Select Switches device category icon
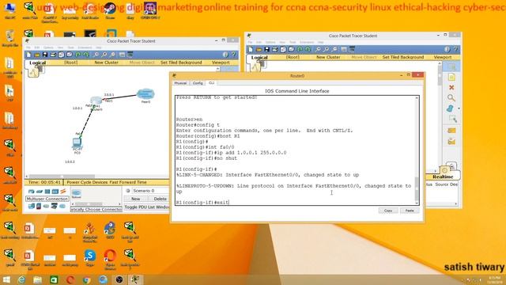The width and height of the screenshot is (506, 285). pyautogui.click(x=40, y=192)
